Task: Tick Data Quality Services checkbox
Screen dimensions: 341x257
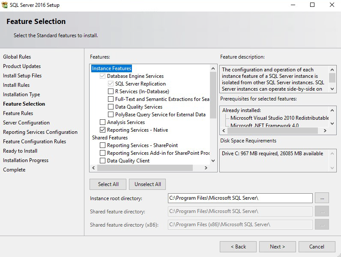Action: [111, 107]
